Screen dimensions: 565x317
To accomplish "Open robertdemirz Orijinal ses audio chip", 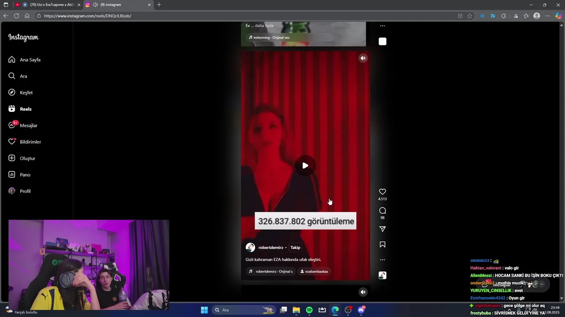I will [271, 271].
